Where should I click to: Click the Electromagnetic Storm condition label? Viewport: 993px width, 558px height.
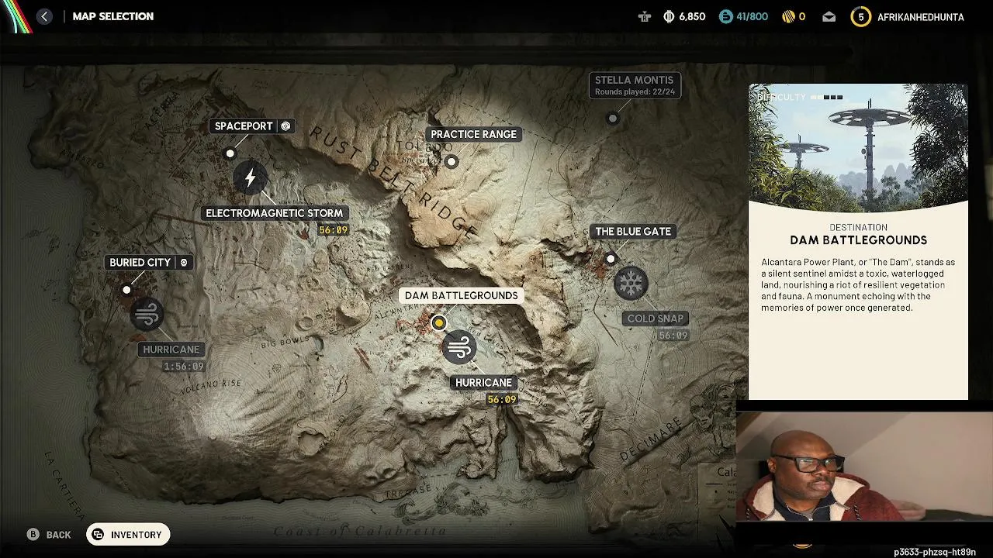point(274,213)
